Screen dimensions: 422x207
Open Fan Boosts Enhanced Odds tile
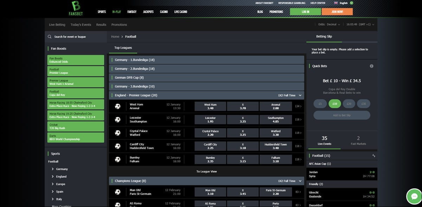pyautogui.click(x=76, y=60)
